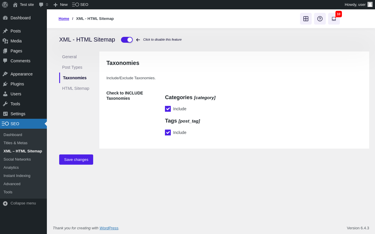Go to Dashboard in sidebar

coord(23,18)
